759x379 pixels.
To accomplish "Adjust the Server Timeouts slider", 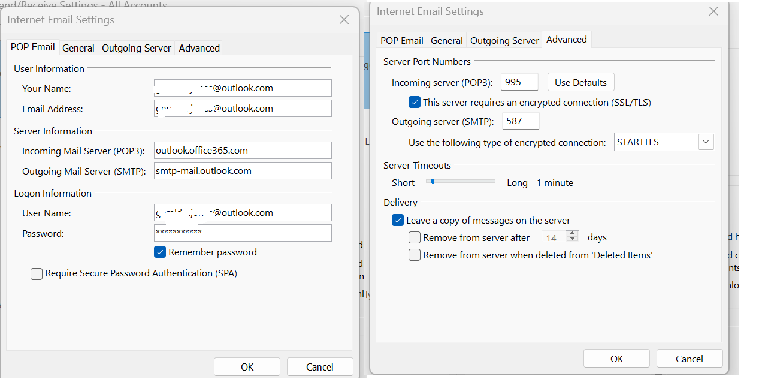I will [431, 180].
